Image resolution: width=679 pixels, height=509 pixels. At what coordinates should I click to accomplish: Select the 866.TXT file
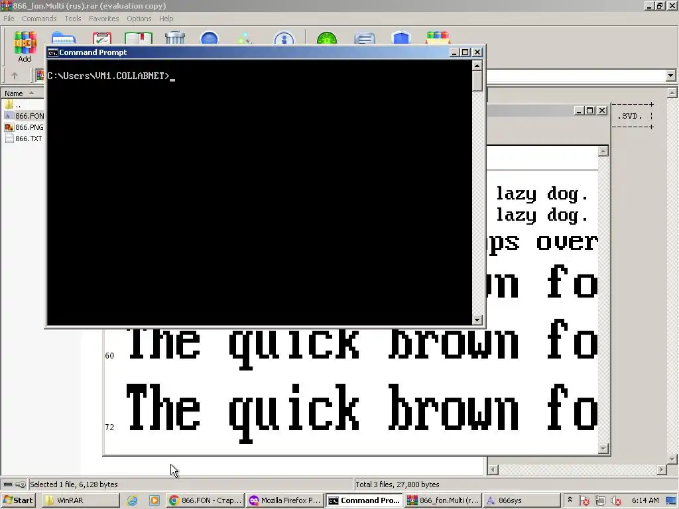(x=24, y=139)
